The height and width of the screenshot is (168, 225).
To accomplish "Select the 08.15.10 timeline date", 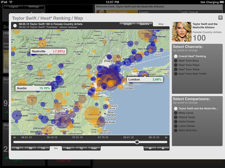I will pyautogui.click(x=154, y=138).
